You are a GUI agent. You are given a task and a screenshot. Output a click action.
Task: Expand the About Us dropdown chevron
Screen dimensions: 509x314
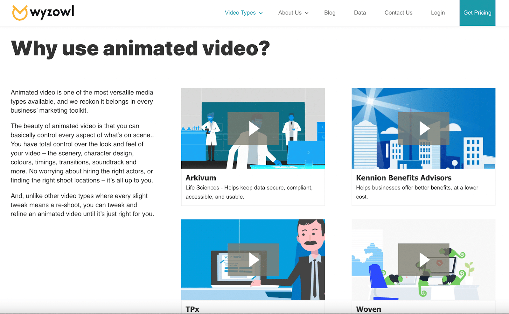(x=307, y=13)
